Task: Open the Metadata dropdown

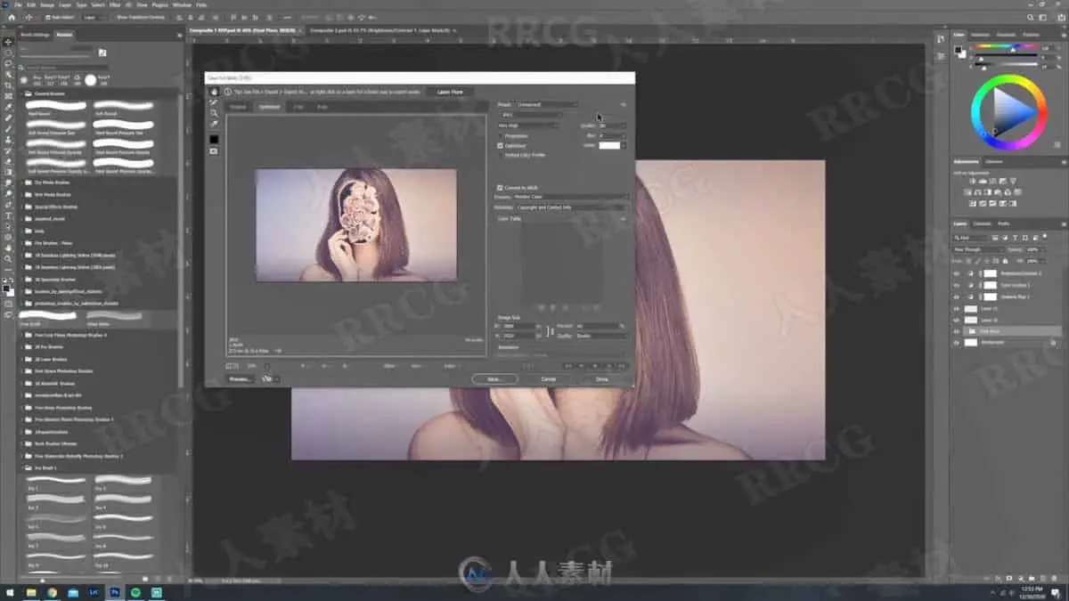Action: pos(573,207)
